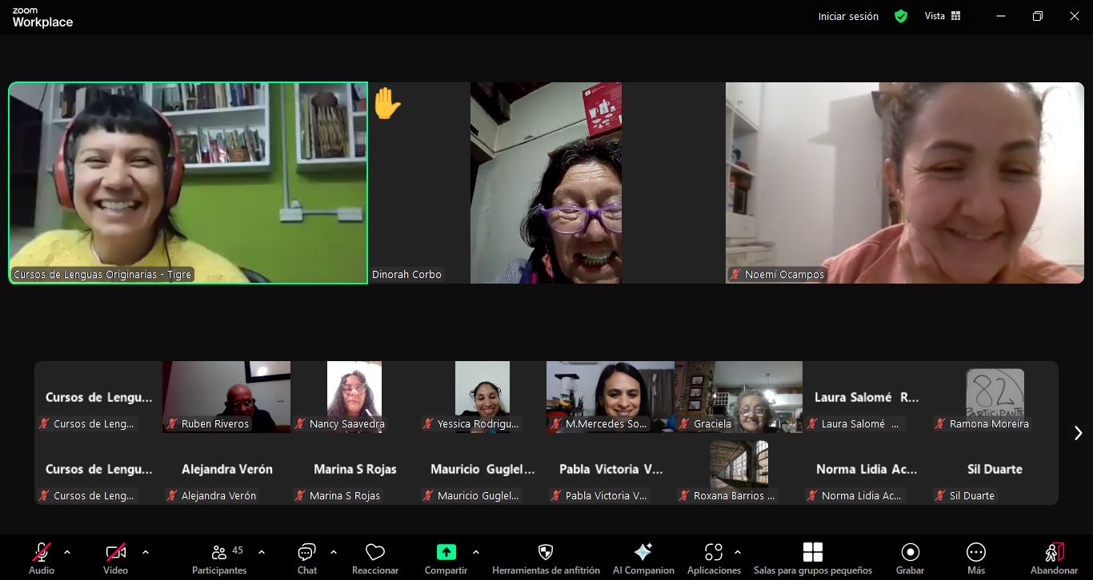Screen dimensions: 1093x580
Task: Expand video options arrow next to Vídeo
Action: pyautogui.click(x=146, y=552)
